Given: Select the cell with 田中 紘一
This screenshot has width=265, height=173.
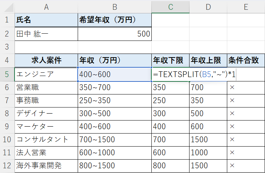Looking at the screenshot, I should click(46, 34).
